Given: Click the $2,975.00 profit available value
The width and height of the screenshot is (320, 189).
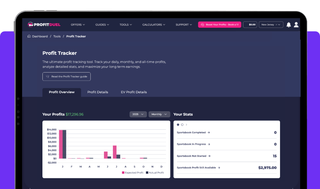Looking at the screenshot, I should (x=267, y=168).
